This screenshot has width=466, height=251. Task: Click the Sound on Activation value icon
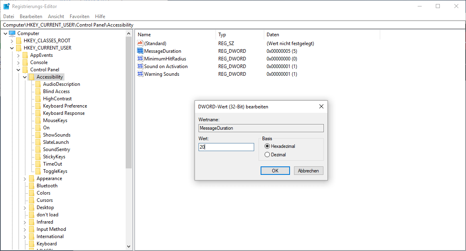[x=140, y=66]
